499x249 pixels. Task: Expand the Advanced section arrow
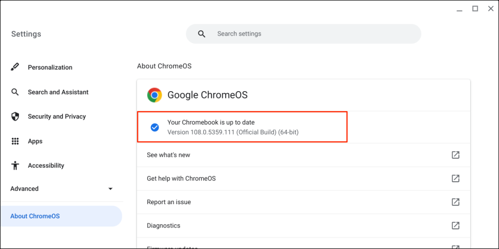[111, 189]
